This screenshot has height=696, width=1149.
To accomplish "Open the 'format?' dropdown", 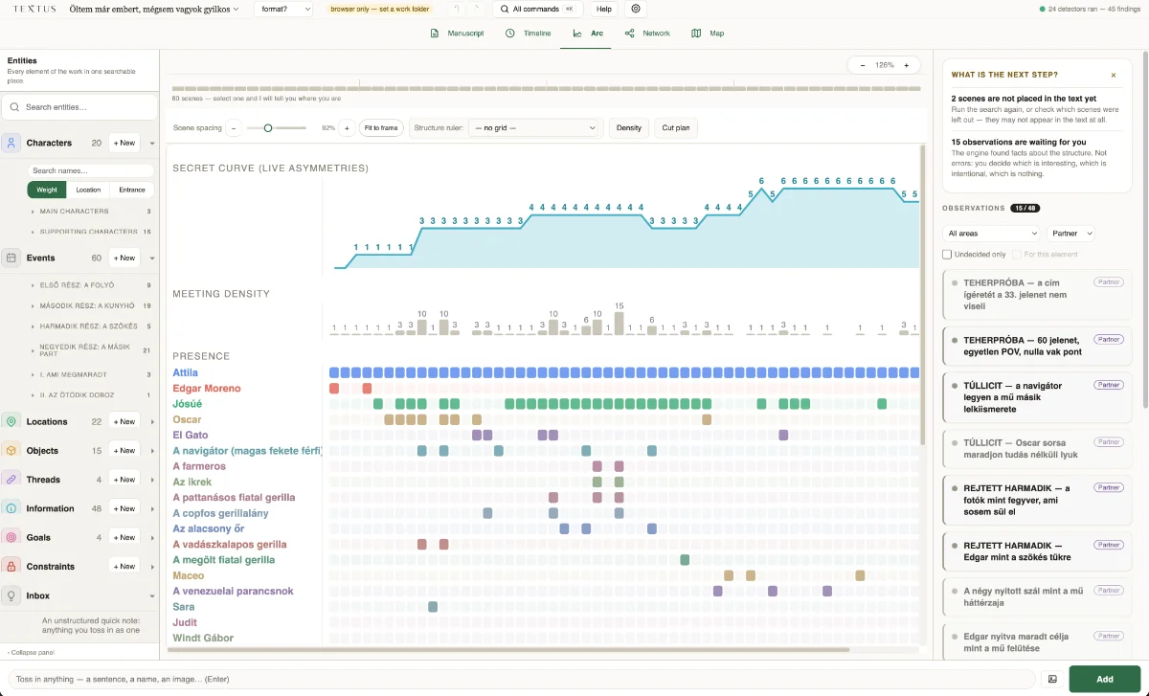I will [x=284, y=9].
